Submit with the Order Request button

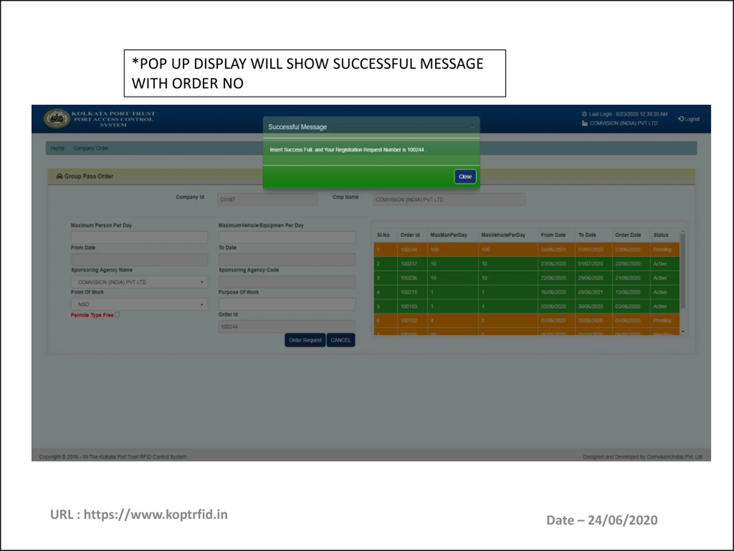tap(305, 340)
